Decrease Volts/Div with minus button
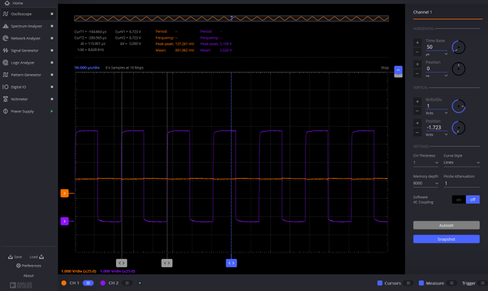Image resolution: width=488 pixels, height=291 pixels. 417,111
